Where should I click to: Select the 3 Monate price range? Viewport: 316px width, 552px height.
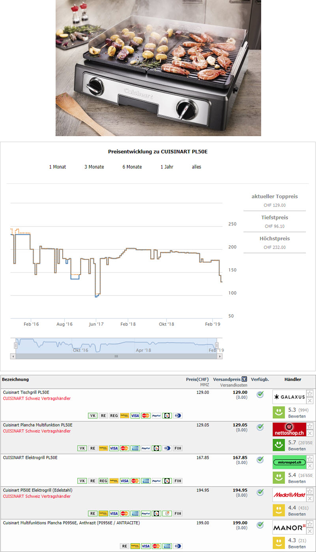click(x=94, y=167)
